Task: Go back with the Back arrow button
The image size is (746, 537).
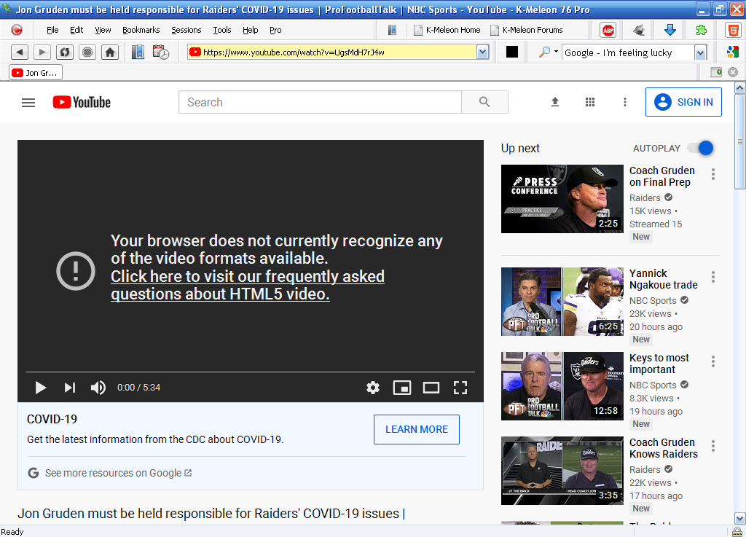Action: 19,52
